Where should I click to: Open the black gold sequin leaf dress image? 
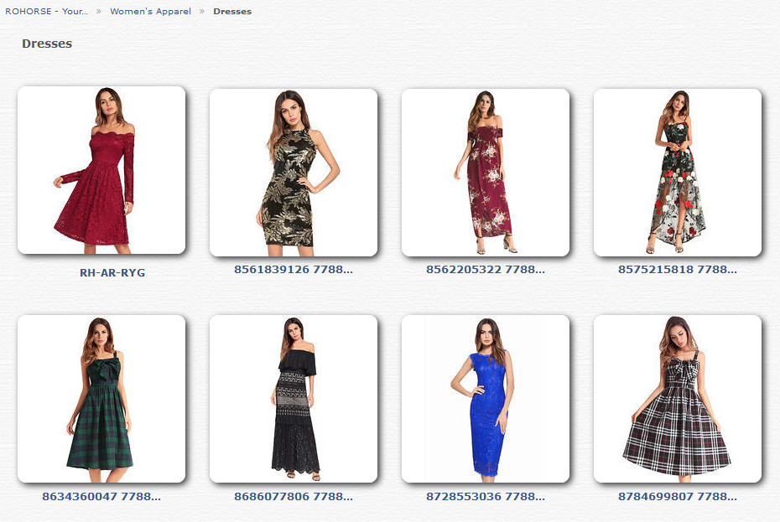click(x=294, y=173)
